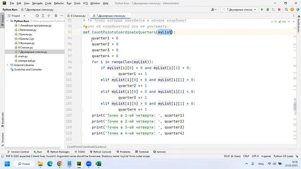Hide the Project tool window
Viewport: 301px width, 169px height.
click(x=62, y=15)
